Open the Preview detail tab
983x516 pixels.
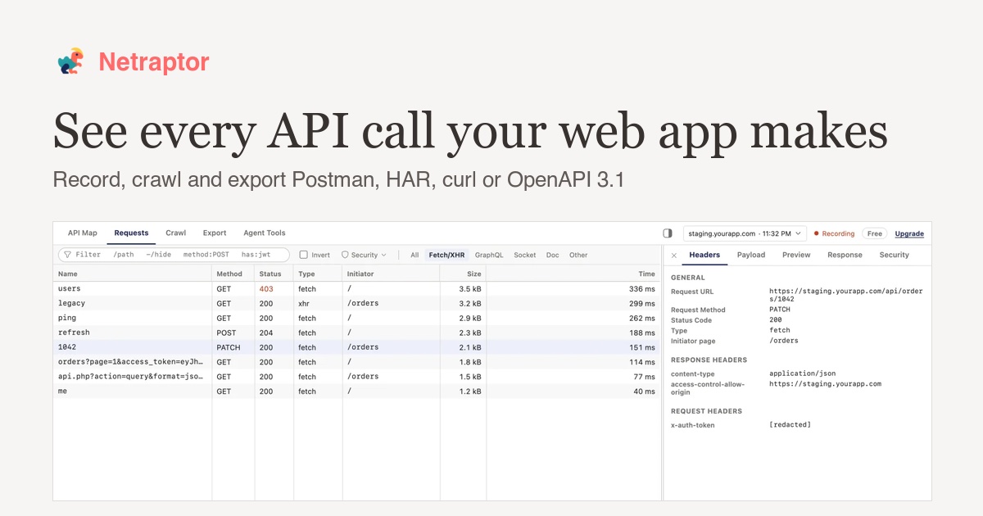(x=796, y=255)
